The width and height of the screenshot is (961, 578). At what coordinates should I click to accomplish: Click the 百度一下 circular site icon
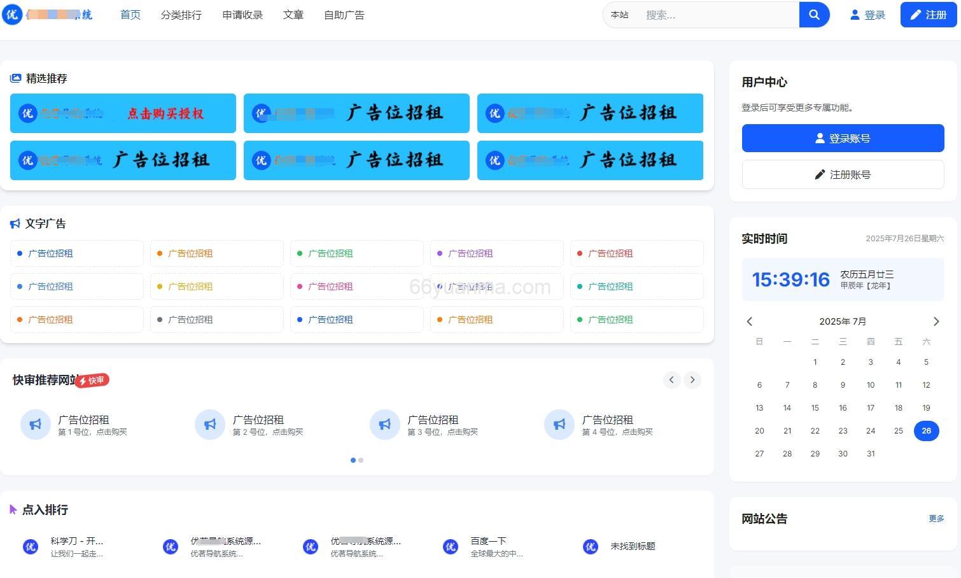(450, 546)
